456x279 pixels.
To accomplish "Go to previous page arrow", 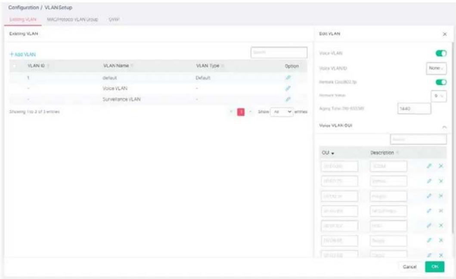I will 231,112.
